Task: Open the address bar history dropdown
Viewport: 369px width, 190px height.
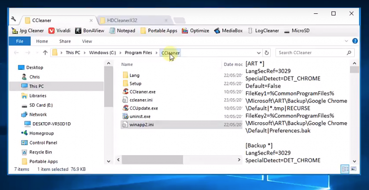Action: tap(259, 53)
